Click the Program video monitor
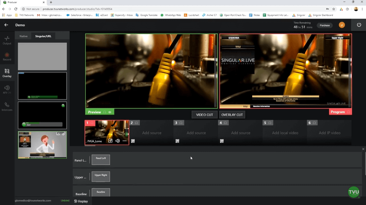Viewport: 366px width, 205px height. (x=285, y=71)
